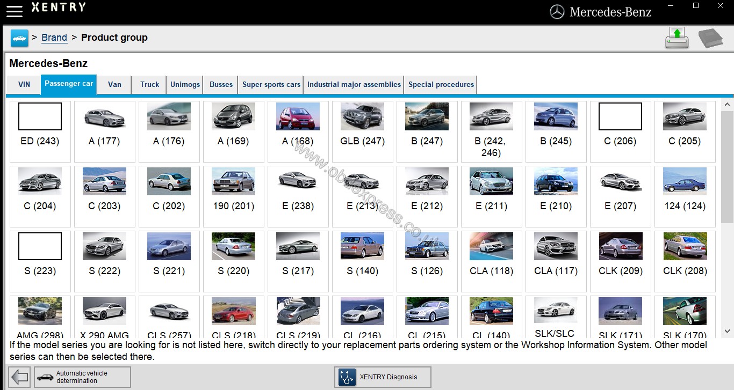Select the E (212) tile
Viewport: 734px width, 390px height.
coord(427,196)
